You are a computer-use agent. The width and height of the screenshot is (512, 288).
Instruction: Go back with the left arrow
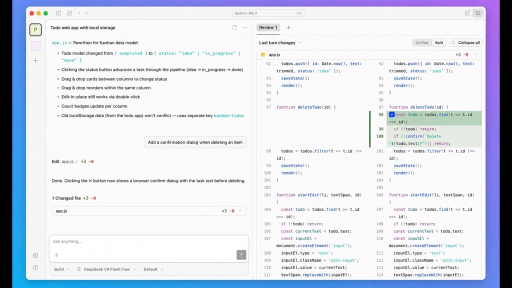79,13
